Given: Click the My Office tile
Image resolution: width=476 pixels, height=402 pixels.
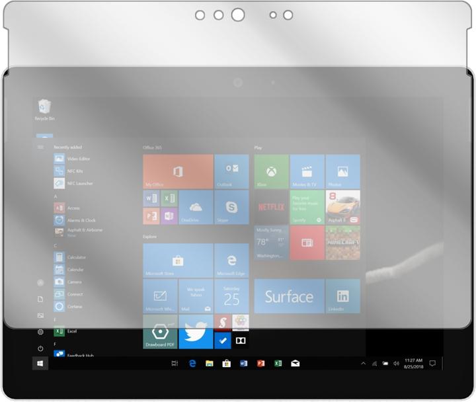Looking at the screenshot, I should click(x=178, y=171).
